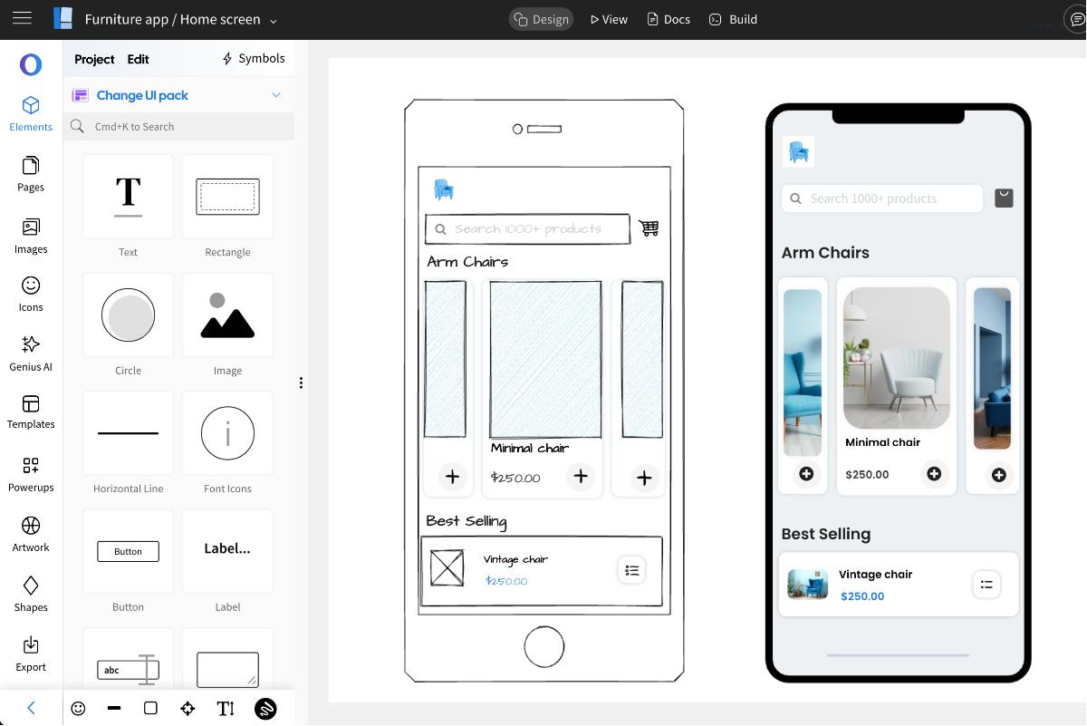The image size is (1087, 726).
Task: Open the Images library icon
Action: pos(31,235)
